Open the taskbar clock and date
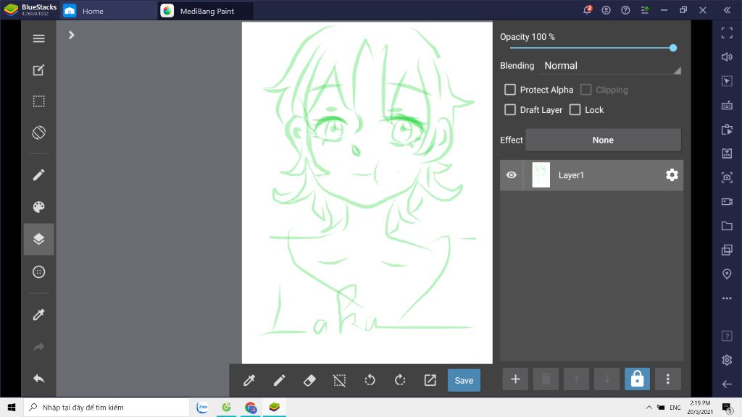This screenshot has width=742, height=417. pos(699,407)
